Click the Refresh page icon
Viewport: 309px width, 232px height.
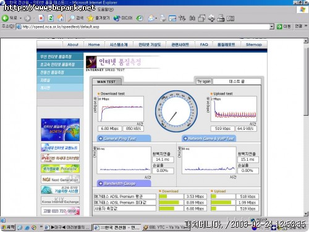(51, 18)
